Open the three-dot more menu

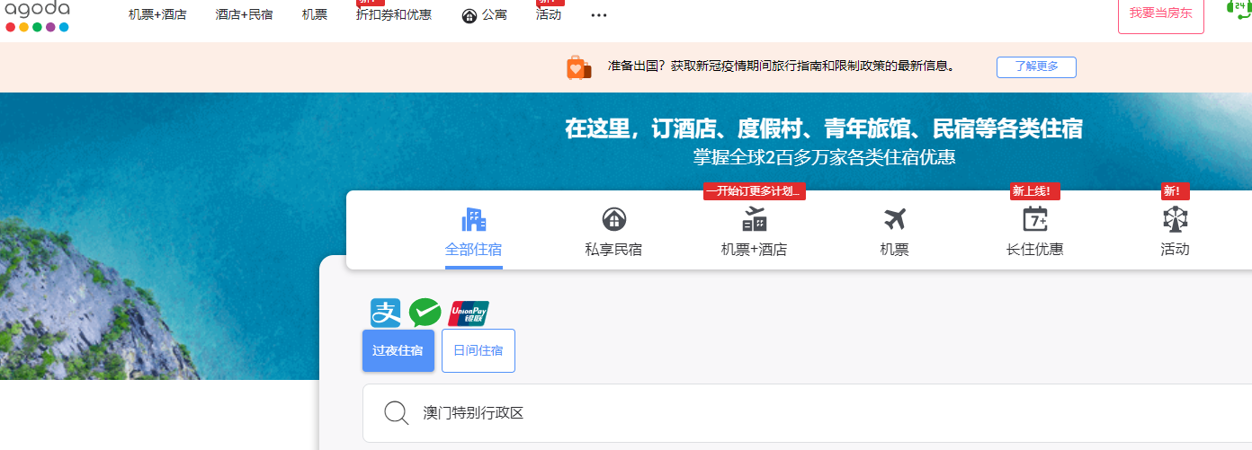tap(598, 15)
